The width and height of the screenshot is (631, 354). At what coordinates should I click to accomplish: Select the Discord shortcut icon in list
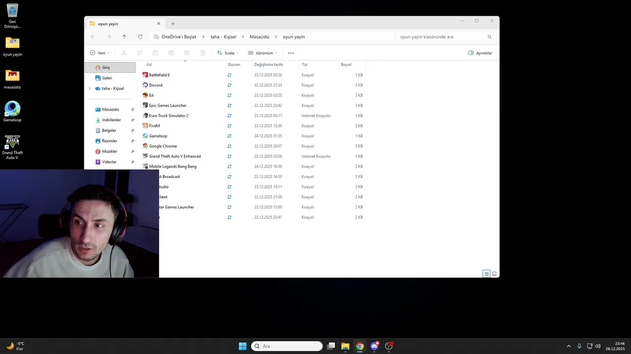[145, 85]
